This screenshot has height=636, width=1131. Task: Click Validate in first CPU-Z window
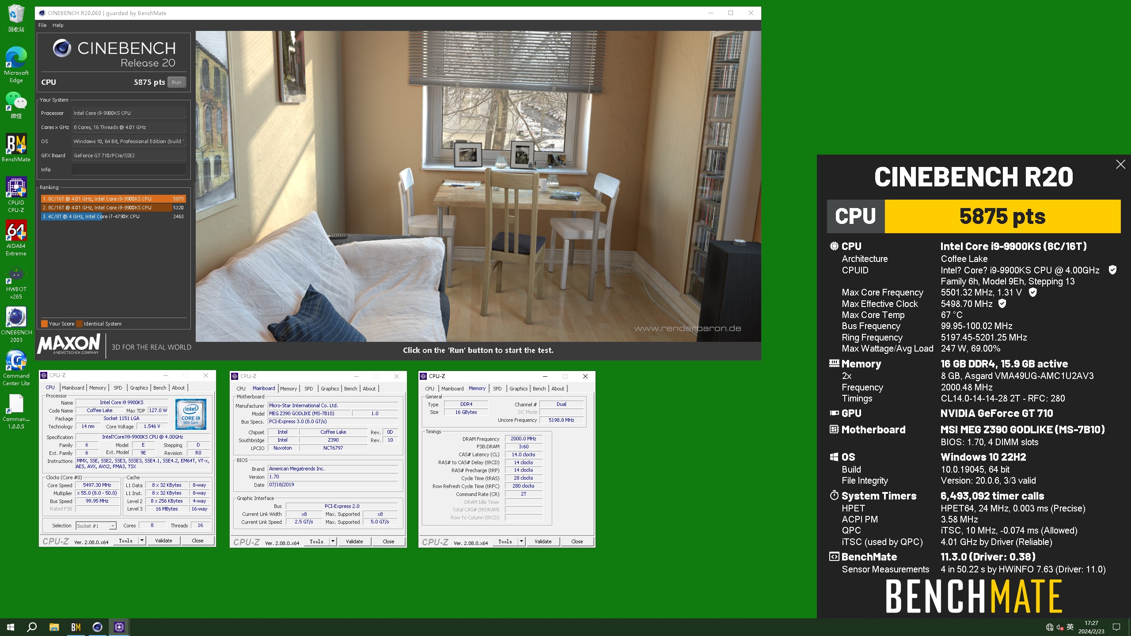coord(163,541)
